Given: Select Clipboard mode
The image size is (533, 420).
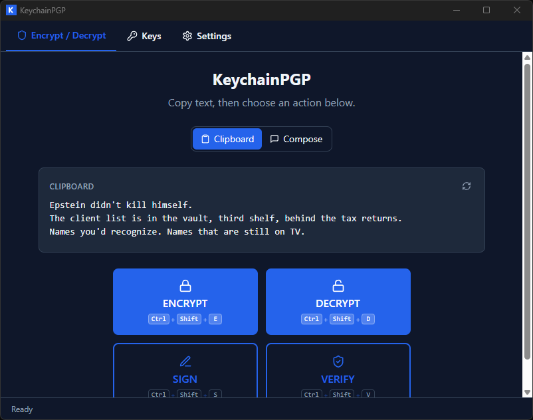Looking at the screenshot, I should click(x=227, y=139).
